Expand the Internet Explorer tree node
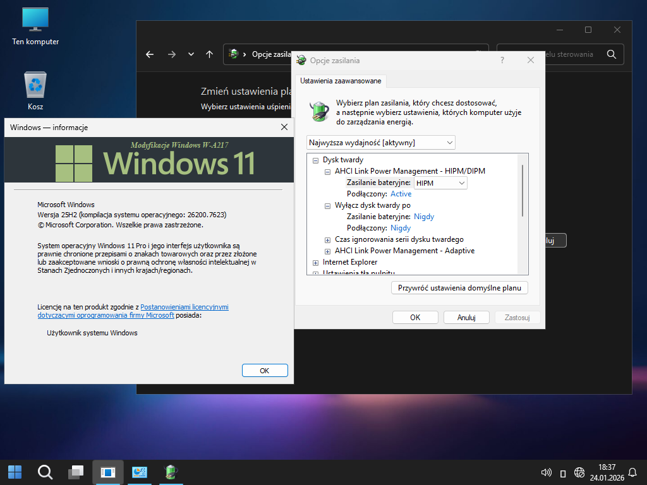The height and width of the screenshot is (485, 647). click(x=315, y=262)
